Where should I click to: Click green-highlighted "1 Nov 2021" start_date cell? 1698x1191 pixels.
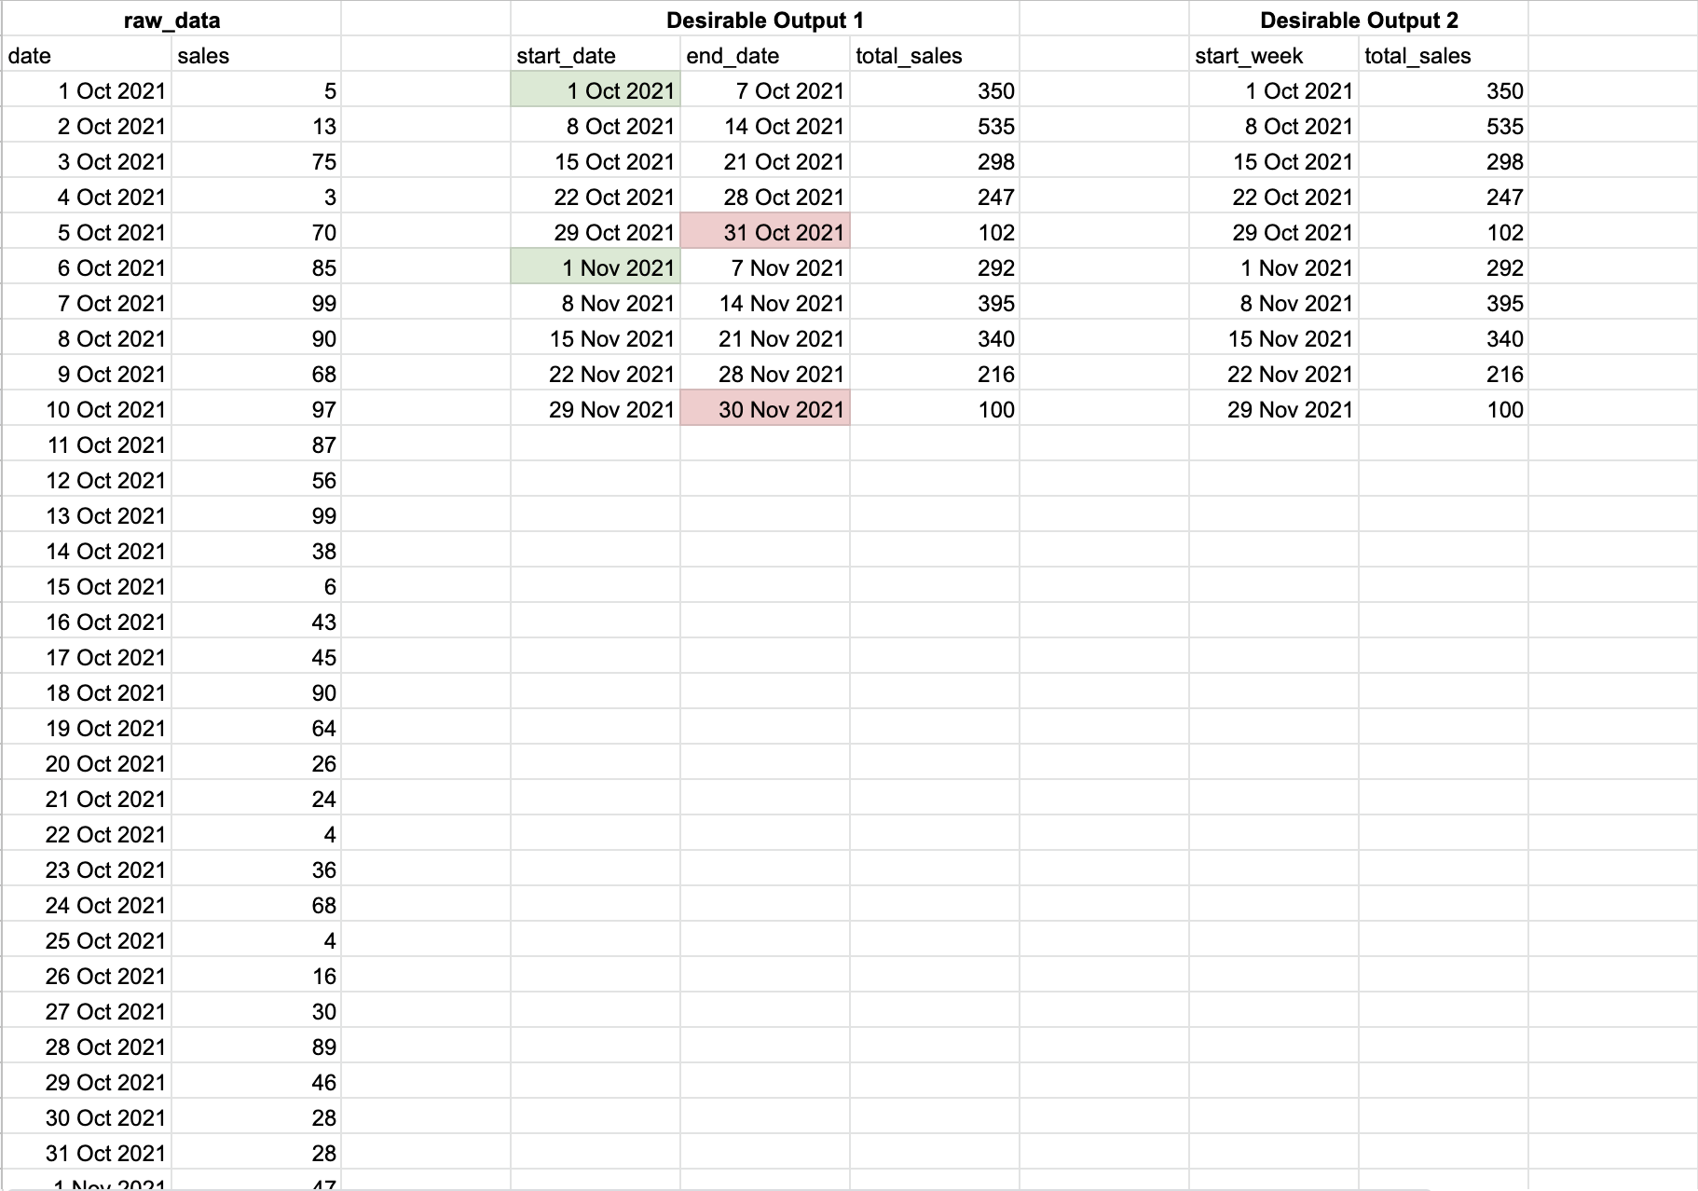tap(596, 267)
